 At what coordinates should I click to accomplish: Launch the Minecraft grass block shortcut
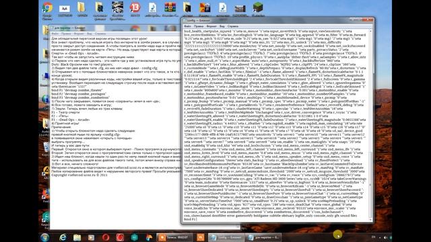pyautogui.click(x=258, y=7)
